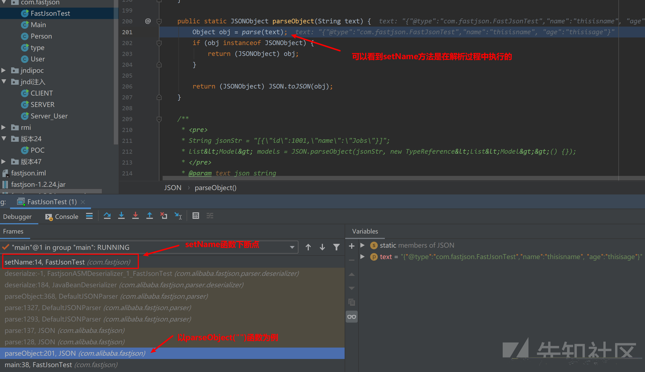Select deserialze:184, JavaBeanDeserializer frame
Image resolution: width=645 pixels, height=372 pixels.
[172, 285]
